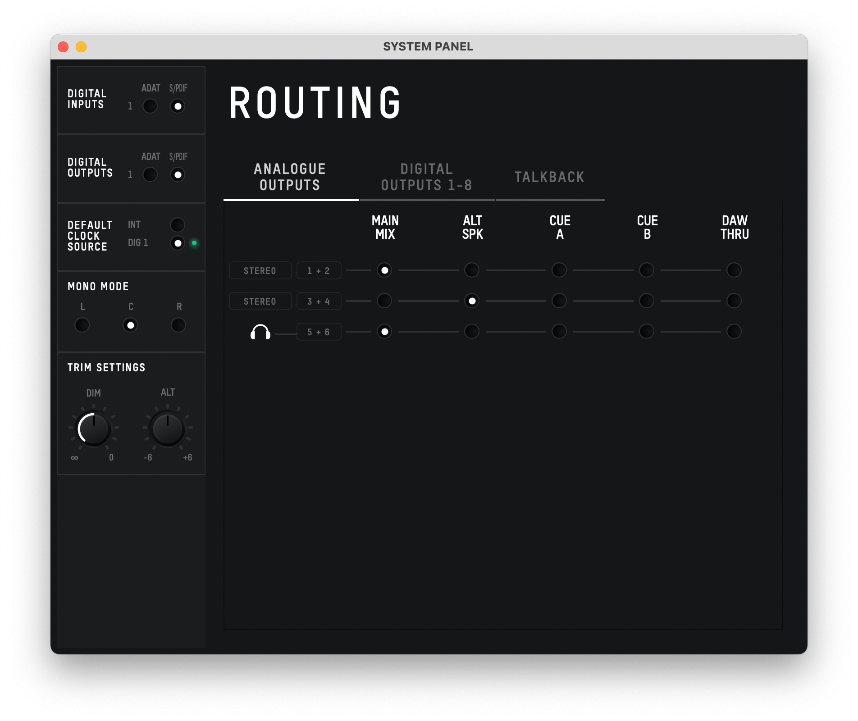Open the Talkback tab

pyautogui.click(x=550, y=177)
